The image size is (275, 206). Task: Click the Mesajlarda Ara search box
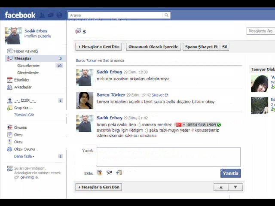coord(261,31)
